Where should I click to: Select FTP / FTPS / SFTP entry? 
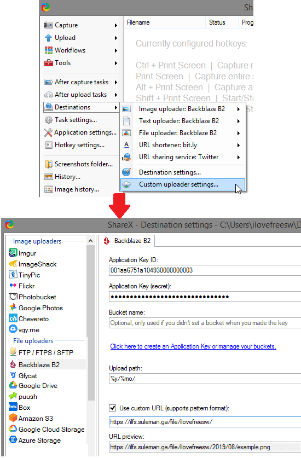[45, 352]
